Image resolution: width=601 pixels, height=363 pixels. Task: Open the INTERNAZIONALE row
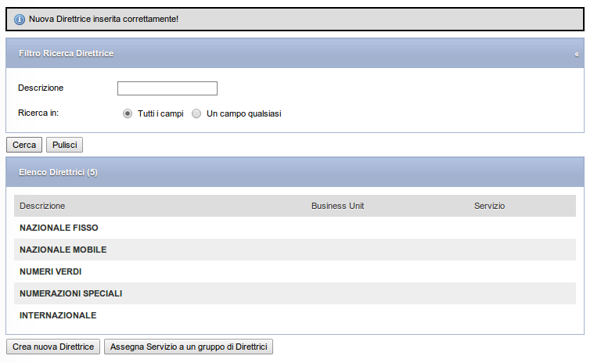pyautogui.click(x=295, y=315)
